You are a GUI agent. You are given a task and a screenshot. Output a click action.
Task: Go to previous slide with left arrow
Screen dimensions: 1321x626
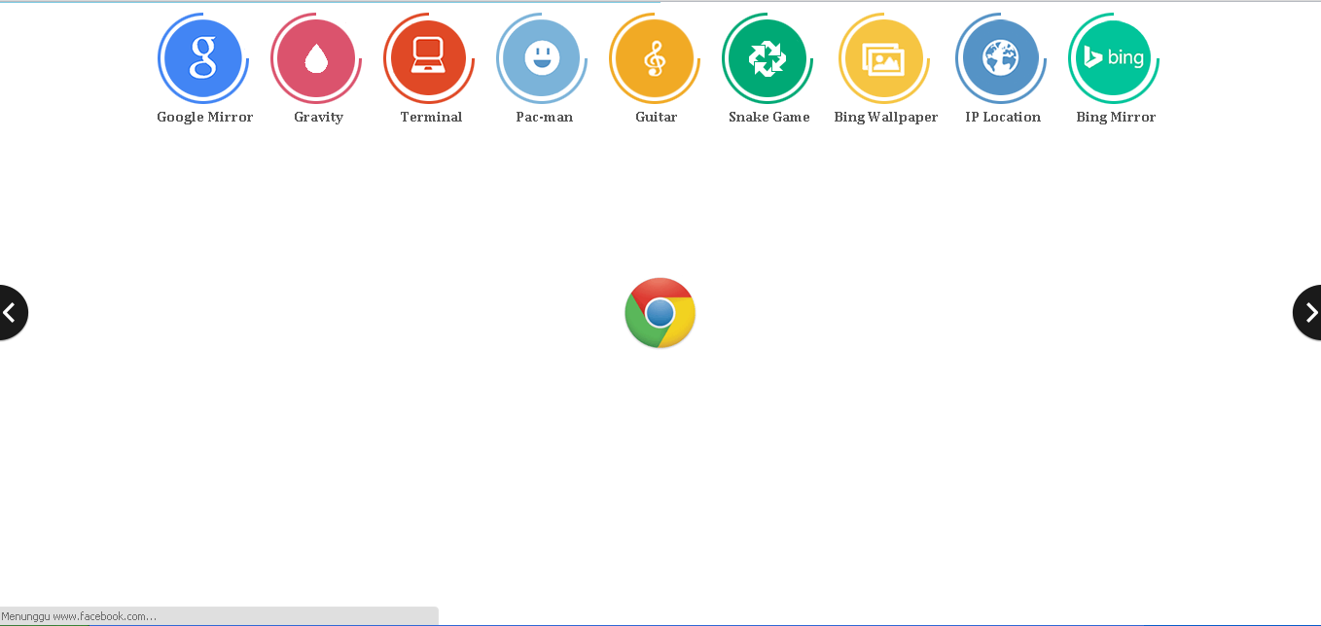click(13, 312)
